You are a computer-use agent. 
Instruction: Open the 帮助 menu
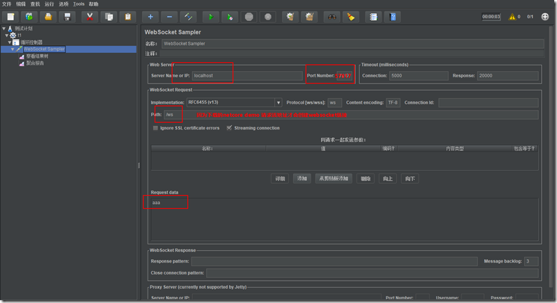click(93, 4)
